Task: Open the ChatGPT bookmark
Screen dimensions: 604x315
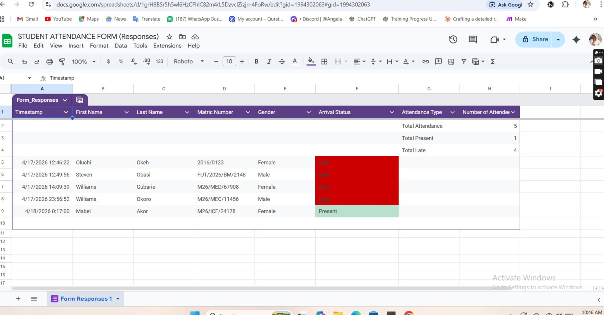Action: coord(363,19)
